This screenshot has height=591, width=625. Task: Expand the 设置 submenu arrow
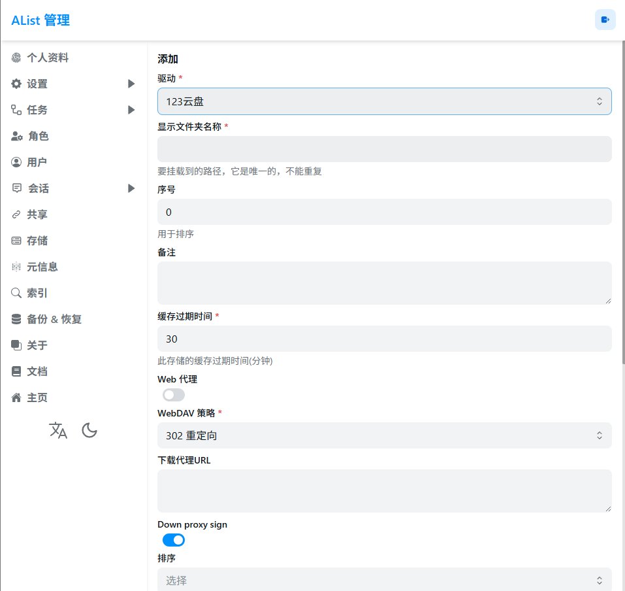point(131,84)
